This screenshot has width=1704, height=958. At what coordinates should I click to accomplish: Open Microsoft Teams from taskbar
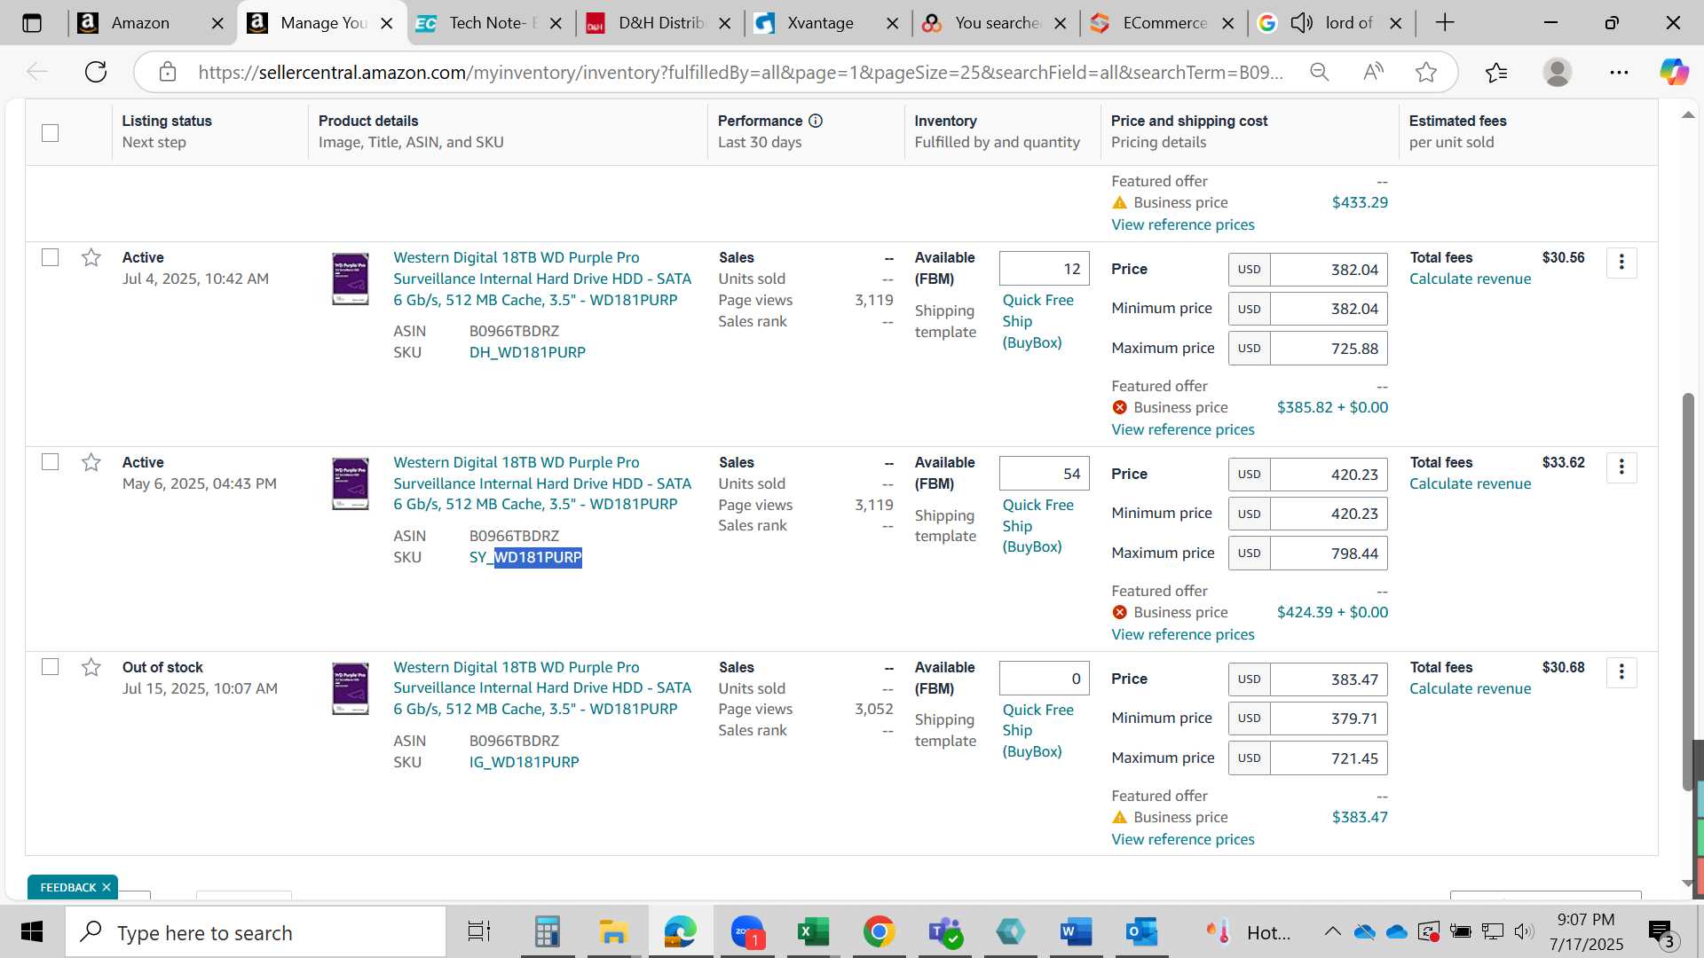(x=945, y=932)
